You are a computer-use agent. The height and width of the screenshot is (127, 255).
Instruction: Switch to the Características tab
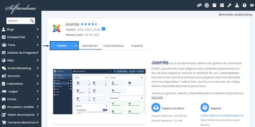113,46
